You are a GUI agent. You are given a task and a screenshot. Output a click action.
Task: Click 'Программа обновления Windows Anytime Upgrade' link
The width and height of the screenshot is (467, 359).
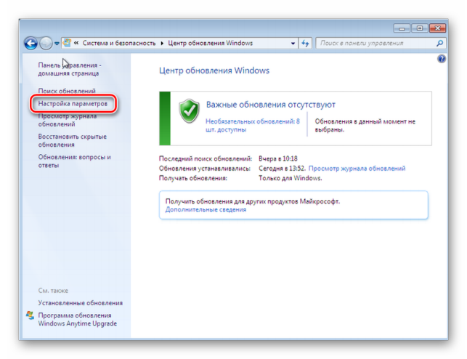[78, 319]
